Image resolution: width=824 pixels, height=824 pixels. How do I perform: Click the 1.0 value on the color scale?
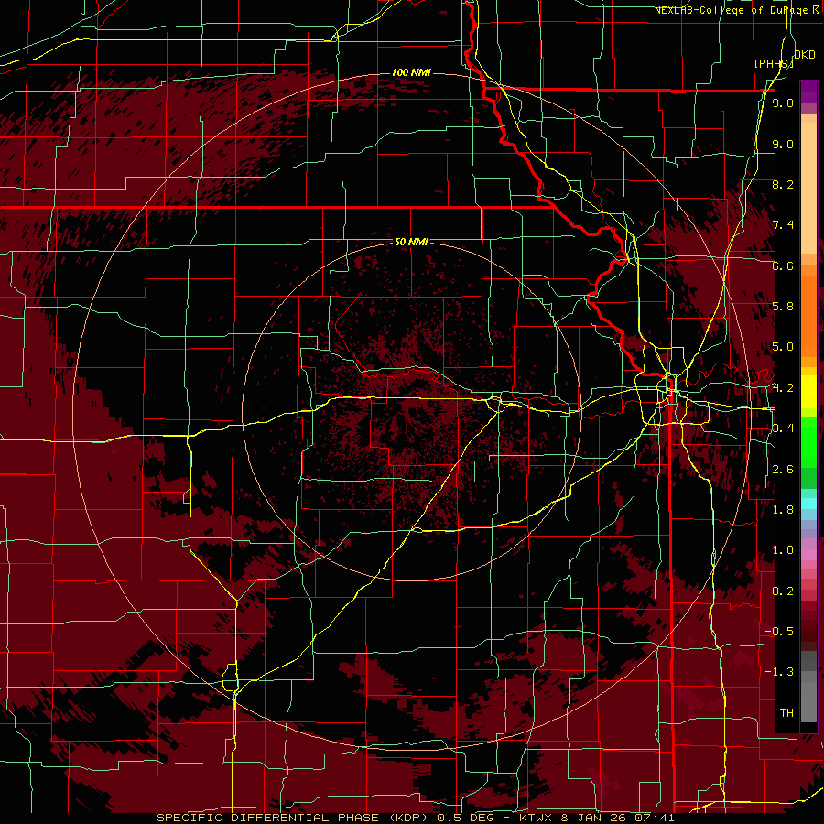click(783, 549)
